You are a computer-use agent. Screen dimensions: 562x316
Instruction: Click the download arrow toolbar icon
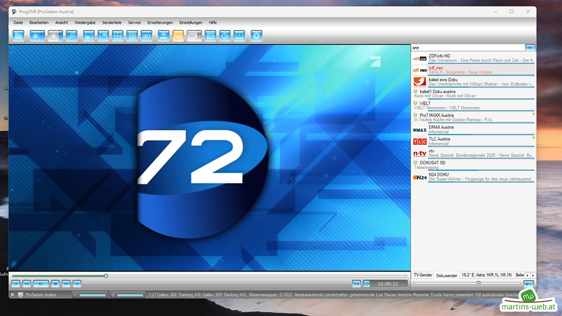pyautogui.click(x=163, y=36)
